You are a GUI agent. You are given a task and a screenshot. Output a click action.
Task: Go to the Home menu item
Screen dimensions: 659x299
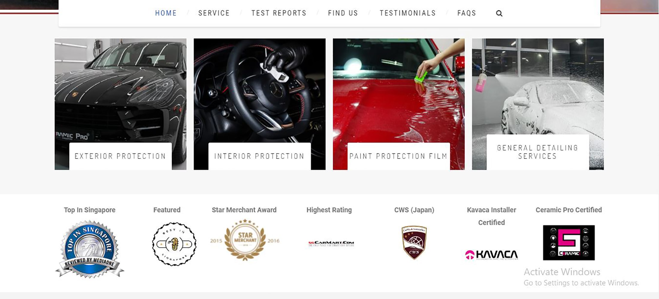pos(166,13)
